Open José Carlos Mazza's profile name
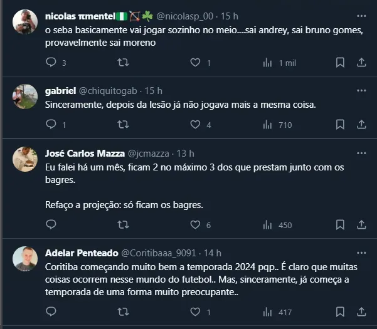The width and height of the screenshot is (377, 329). pyautogui.click(x=85, y=153)
